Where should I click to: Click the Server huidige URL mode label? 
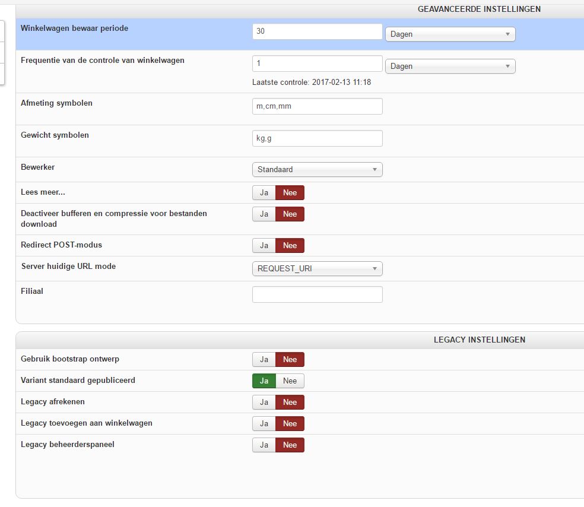click(68, 267)
